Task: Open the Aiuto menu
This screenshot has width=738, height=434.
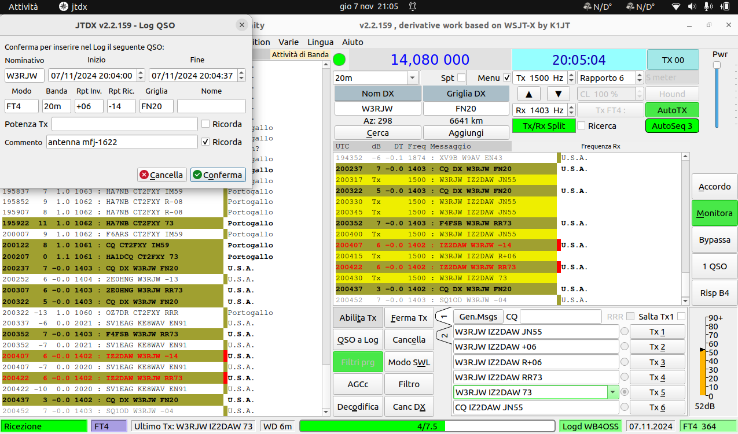Action: click(x=353, y=42)
